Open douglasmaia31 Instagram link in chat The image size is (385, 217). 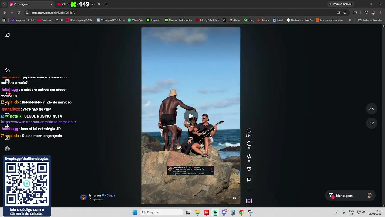tap(39, 122)
